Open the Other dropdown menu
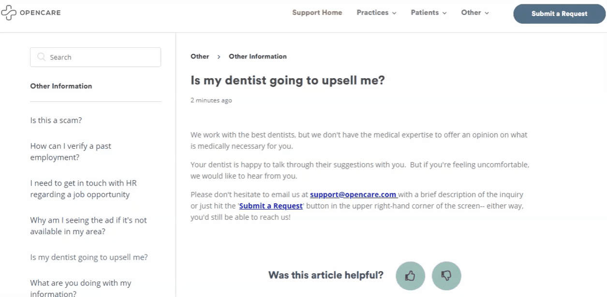The image size is (607, 297). coord(474,13)
